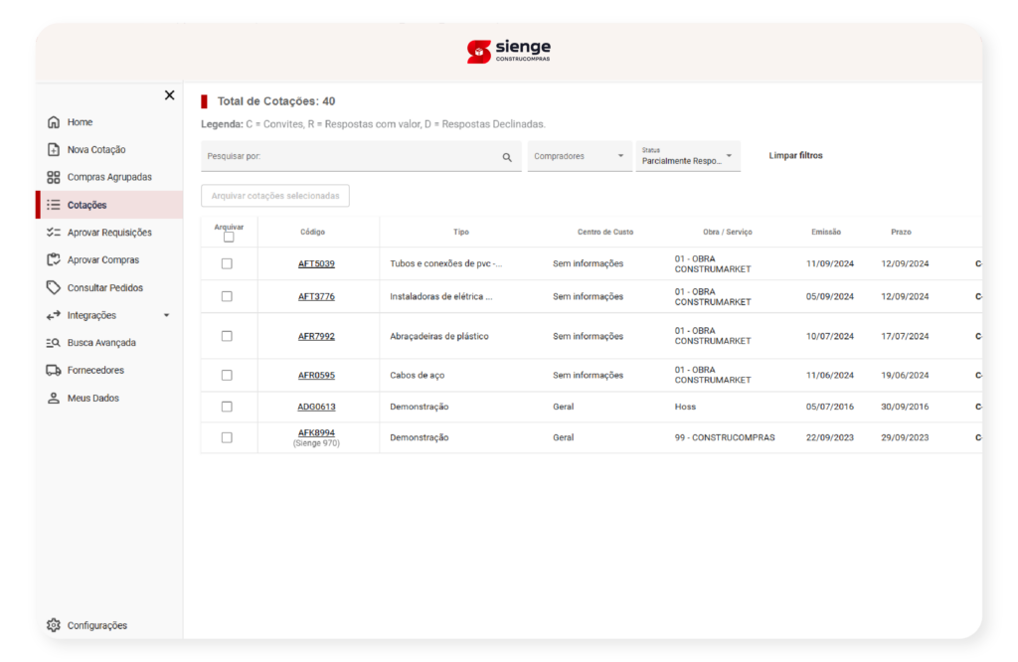
Task: Click Limpar filtros button
Action: (x=795, y=156)
